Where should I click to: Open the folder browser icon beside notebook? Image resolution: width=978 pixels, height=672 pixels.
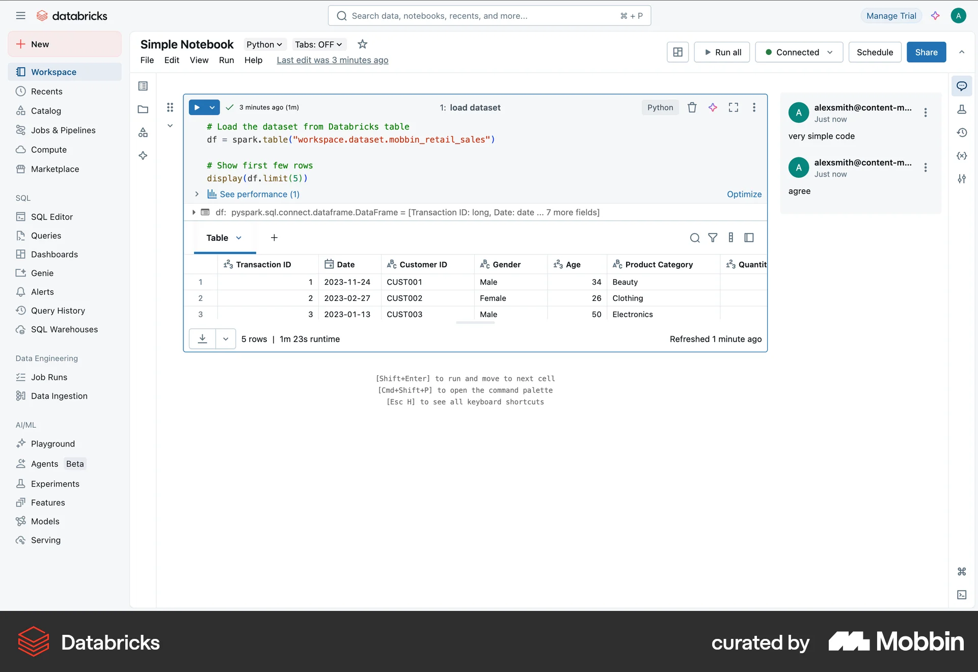[143, 109]
